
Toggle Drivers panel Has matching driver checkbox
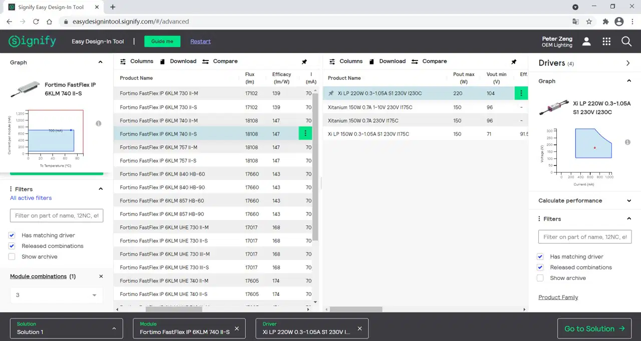click(x=540, y=256)
